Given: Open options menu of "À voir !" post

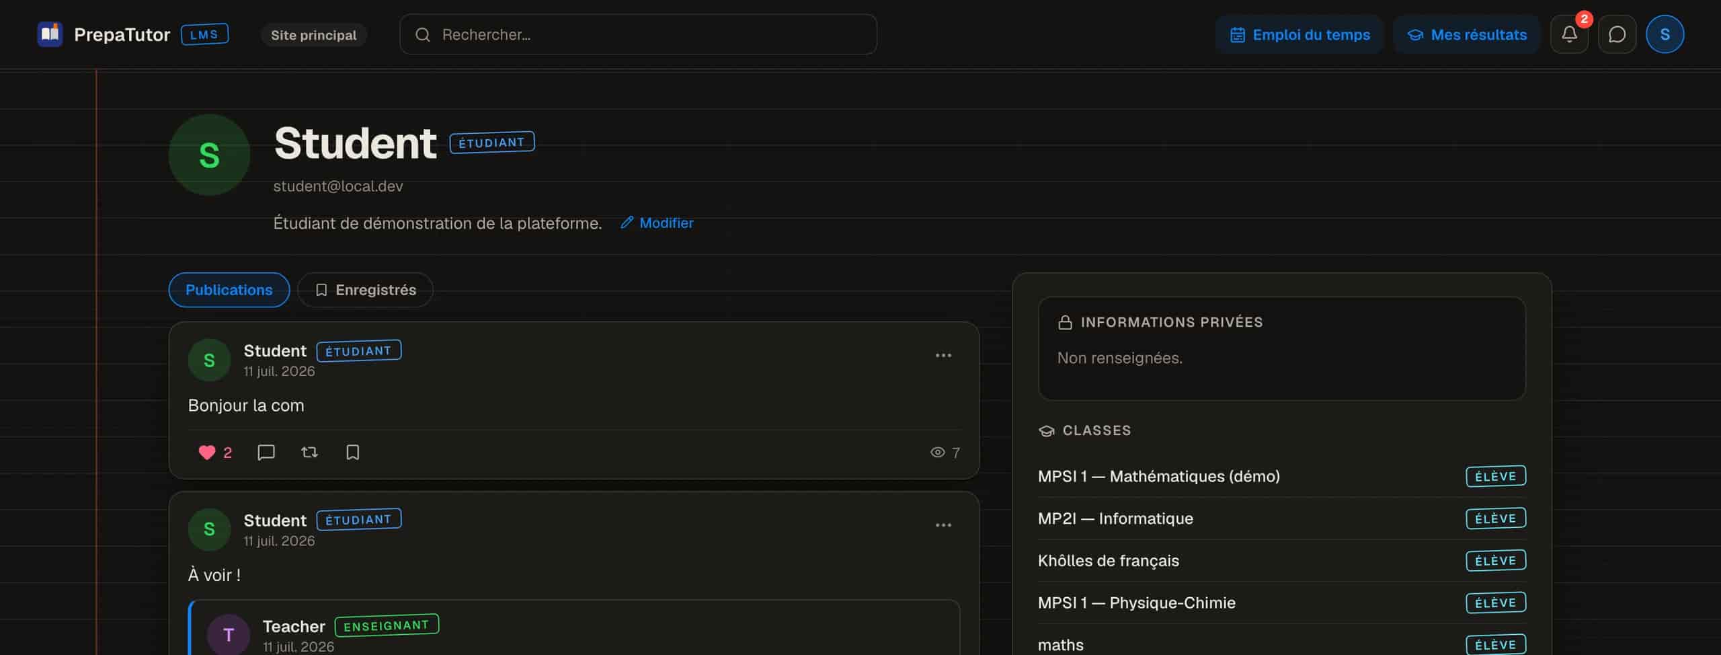Looking at the screenshot, I should [x=943, y=525].
